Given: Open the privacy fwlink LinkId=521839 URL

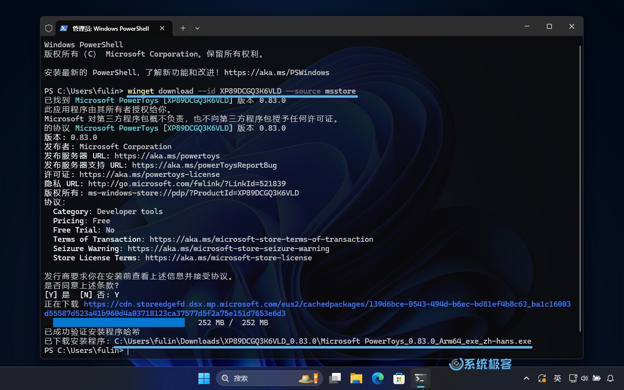Looking at the screenshot, I should coord(187,184).
